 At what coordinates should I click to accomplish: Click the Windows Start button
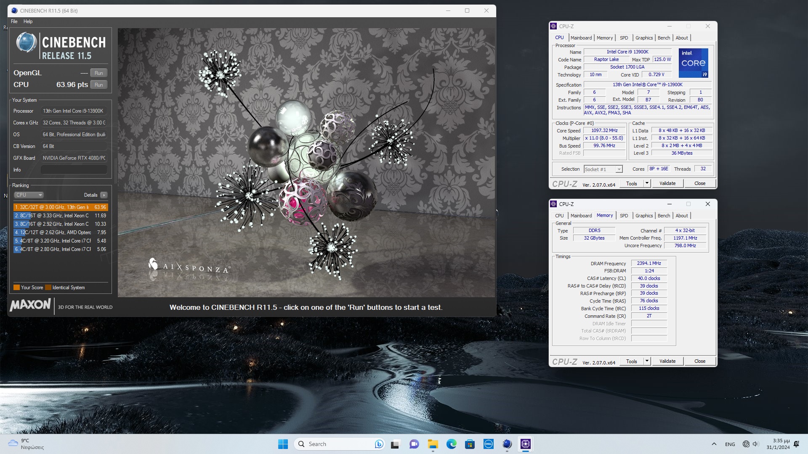(283, 444)
